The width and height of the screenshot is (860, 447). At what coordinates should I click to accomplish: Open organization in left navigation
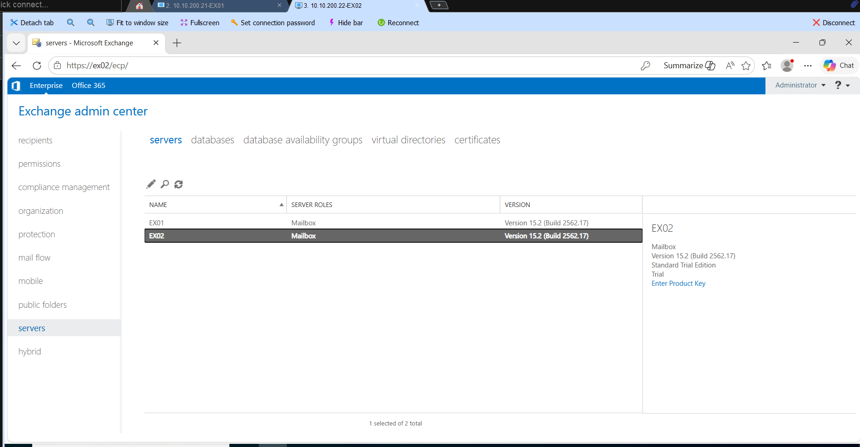point(41,211)
